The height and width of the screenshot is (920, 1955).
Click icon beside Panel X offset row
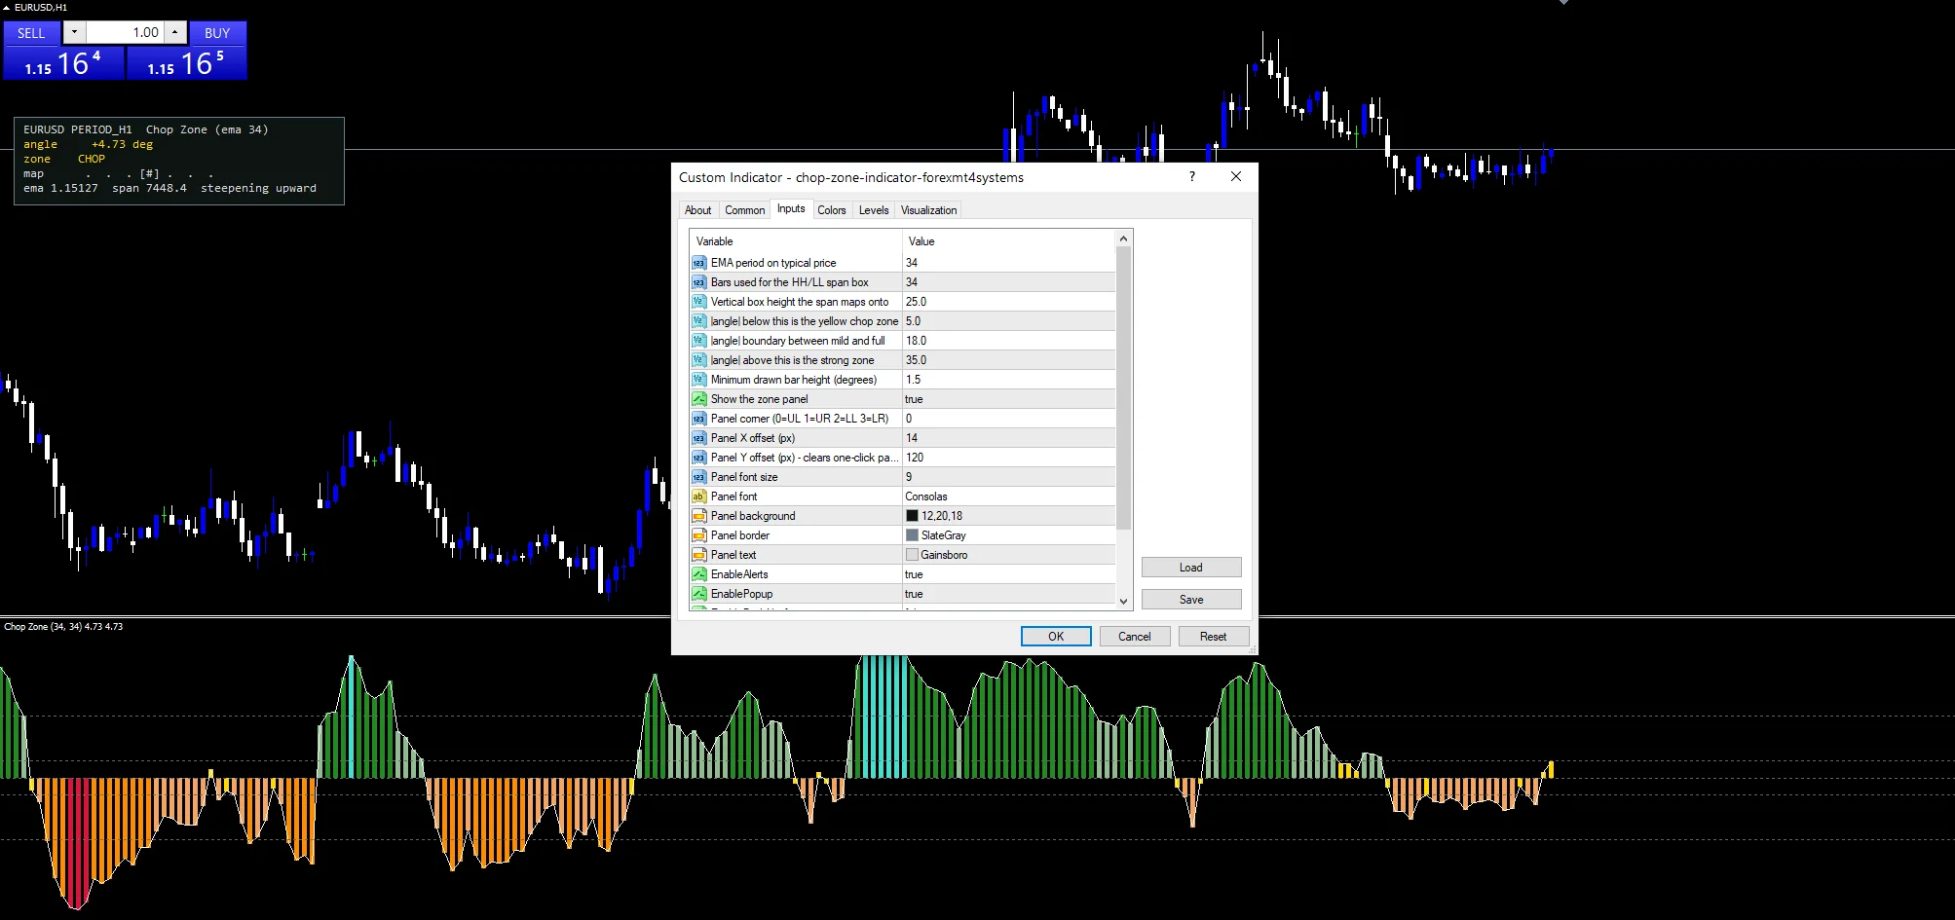[698, 438]
